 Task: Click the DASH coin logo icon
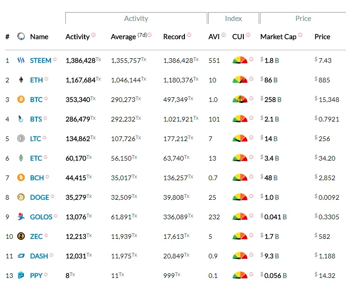coord(21,256)
